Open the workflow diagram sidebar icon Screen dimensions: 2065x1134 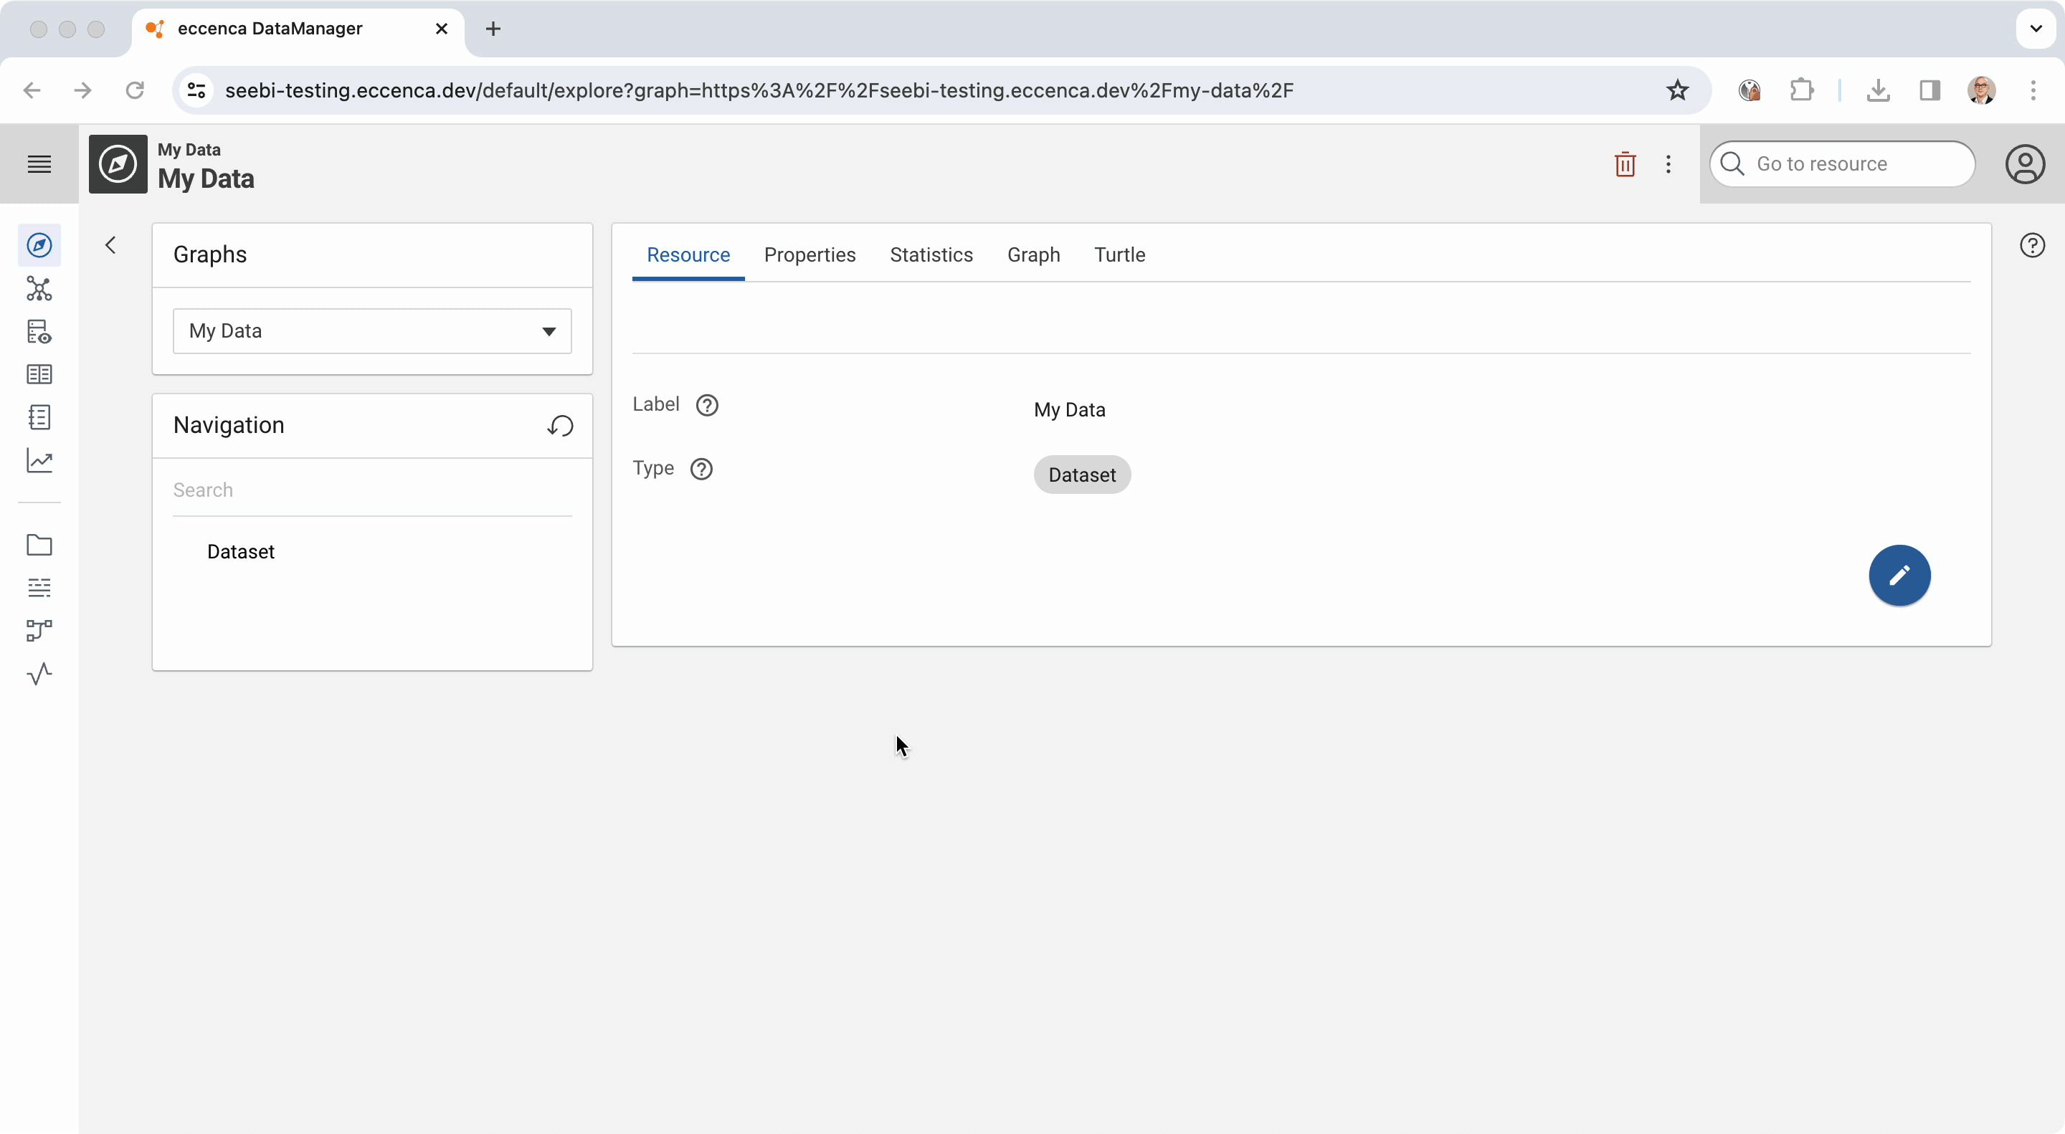click(x=39, y=631)
